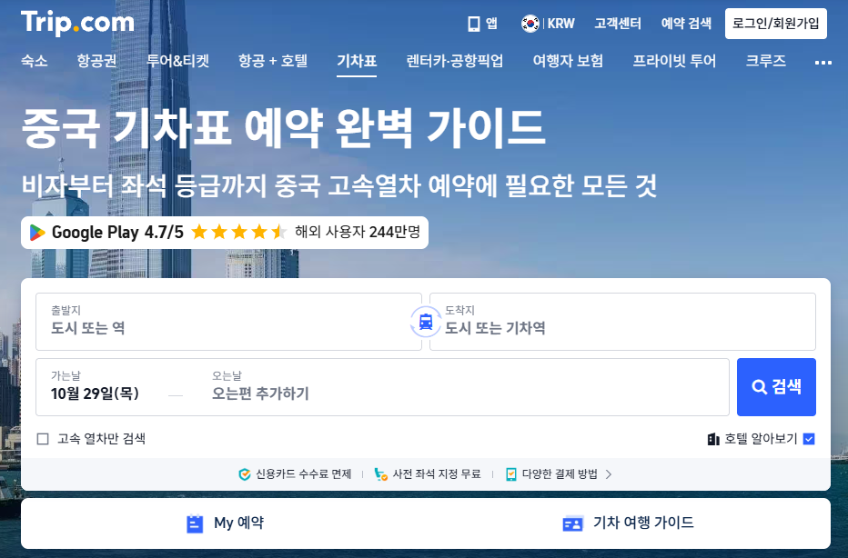The width and height of the screenshot is (848, 558).
Task: Open the 프라이빗 투어 tab
Action: (x=674, y=61)
